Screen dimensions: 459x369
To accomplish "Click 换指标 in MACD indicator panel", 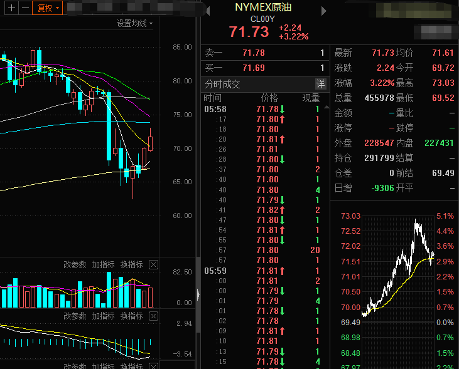I will coord(132,316).
